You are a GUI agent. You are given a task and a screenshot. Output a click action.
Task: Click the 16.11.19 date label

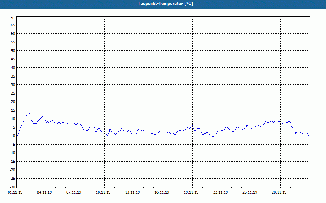tap(162, 192)
